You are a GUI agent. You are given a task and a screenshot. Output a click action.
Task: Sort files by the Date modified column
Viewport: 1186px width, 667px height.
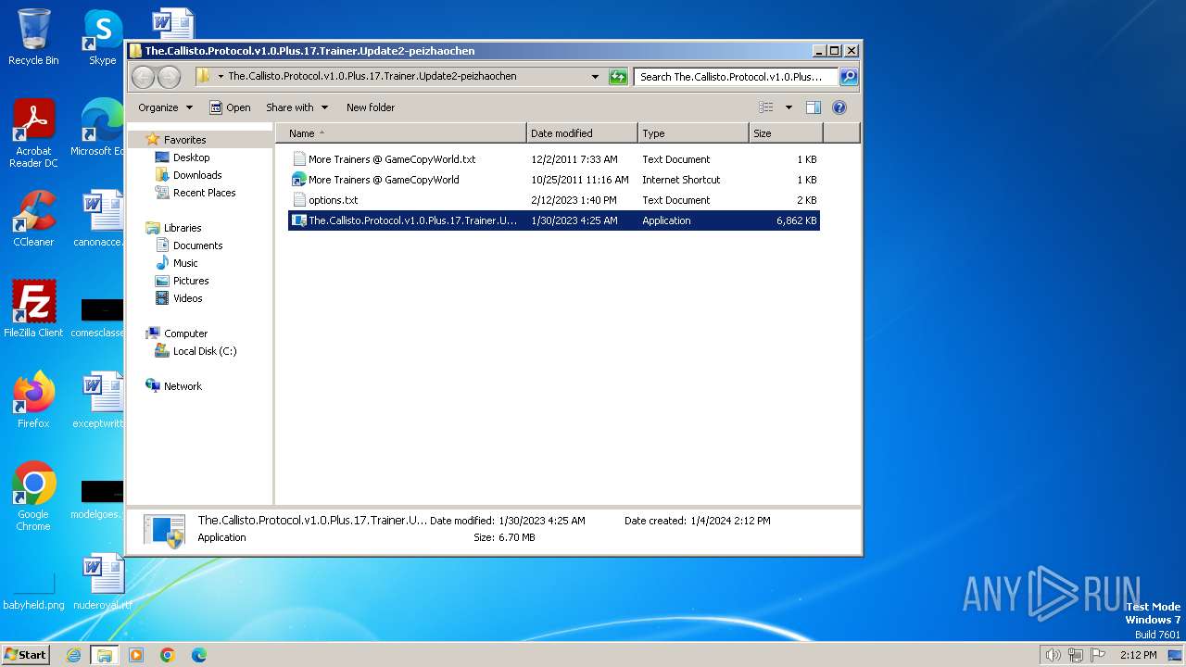[582, 133]
